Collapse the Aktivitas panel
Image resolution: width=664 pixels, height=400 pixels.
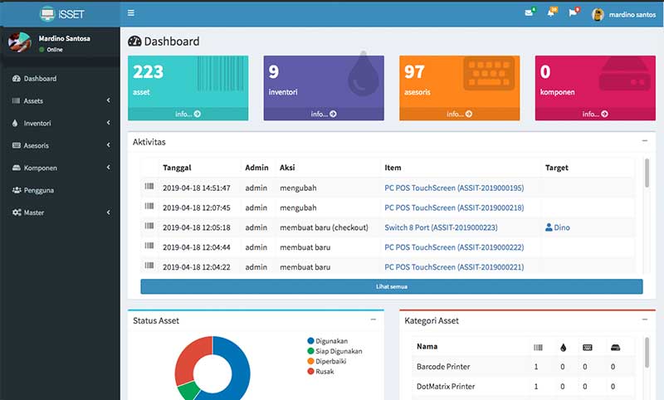pyautogui.click(x=645, y=140)
